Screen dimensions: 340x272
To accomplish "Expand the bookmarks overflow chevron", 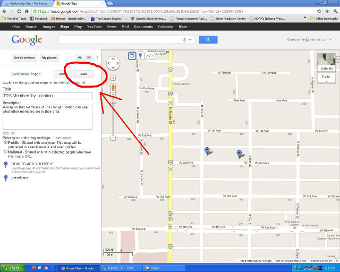I will (x=305, y=18).
